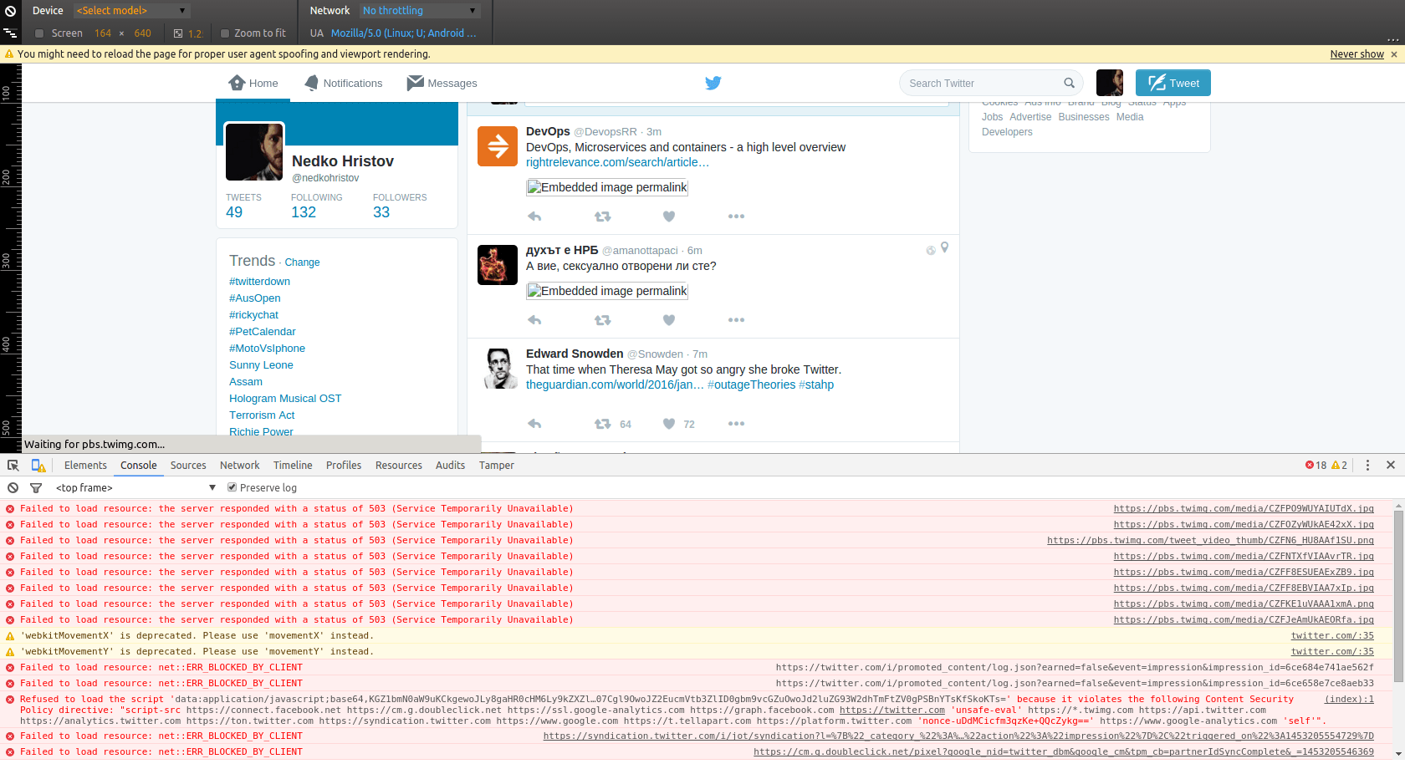The width and height of the screenshot is (1405, 764).
Task: Switch to the Elements tab
Action: [85, 466]
